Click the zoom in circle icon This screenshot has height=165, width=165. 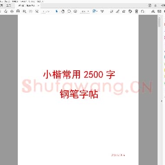pyautogui.click(x=75, y=11)
